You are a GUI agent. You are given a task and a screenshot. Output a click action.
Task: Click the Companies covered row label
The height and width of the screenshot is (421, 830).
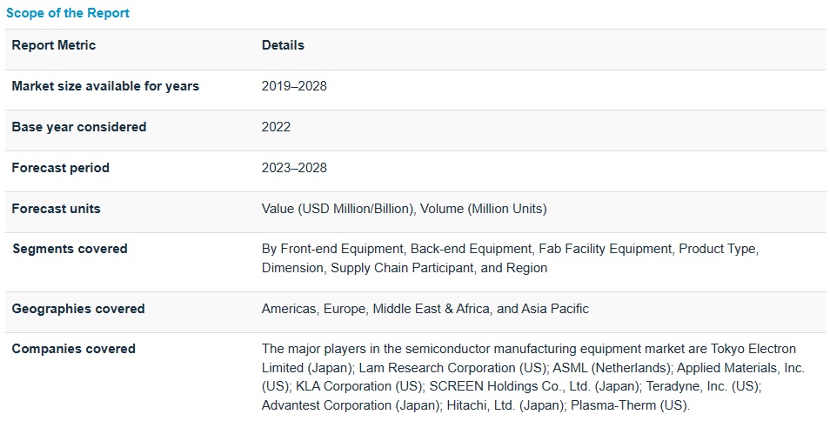(74, 349)
